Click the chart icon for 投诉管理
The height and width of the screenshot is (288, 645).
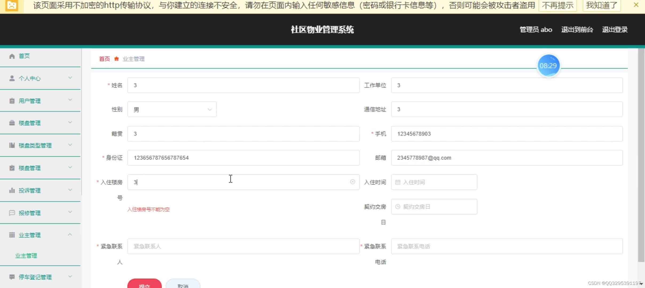tap(12, 190)
